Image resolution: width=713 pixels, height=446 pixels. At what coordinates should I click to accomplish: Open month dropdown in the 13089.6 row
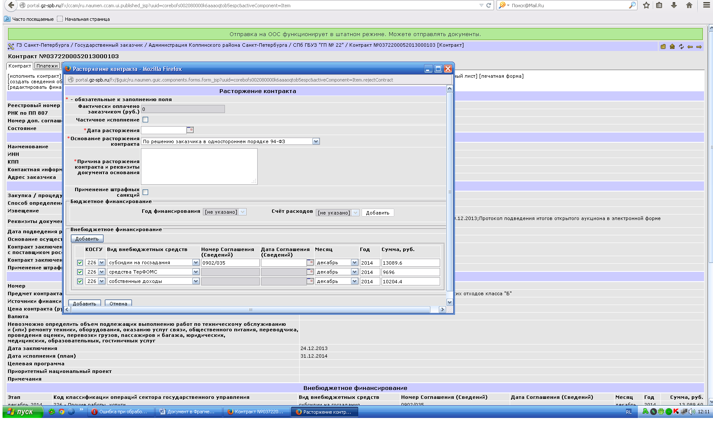click(x=354, y=263)
